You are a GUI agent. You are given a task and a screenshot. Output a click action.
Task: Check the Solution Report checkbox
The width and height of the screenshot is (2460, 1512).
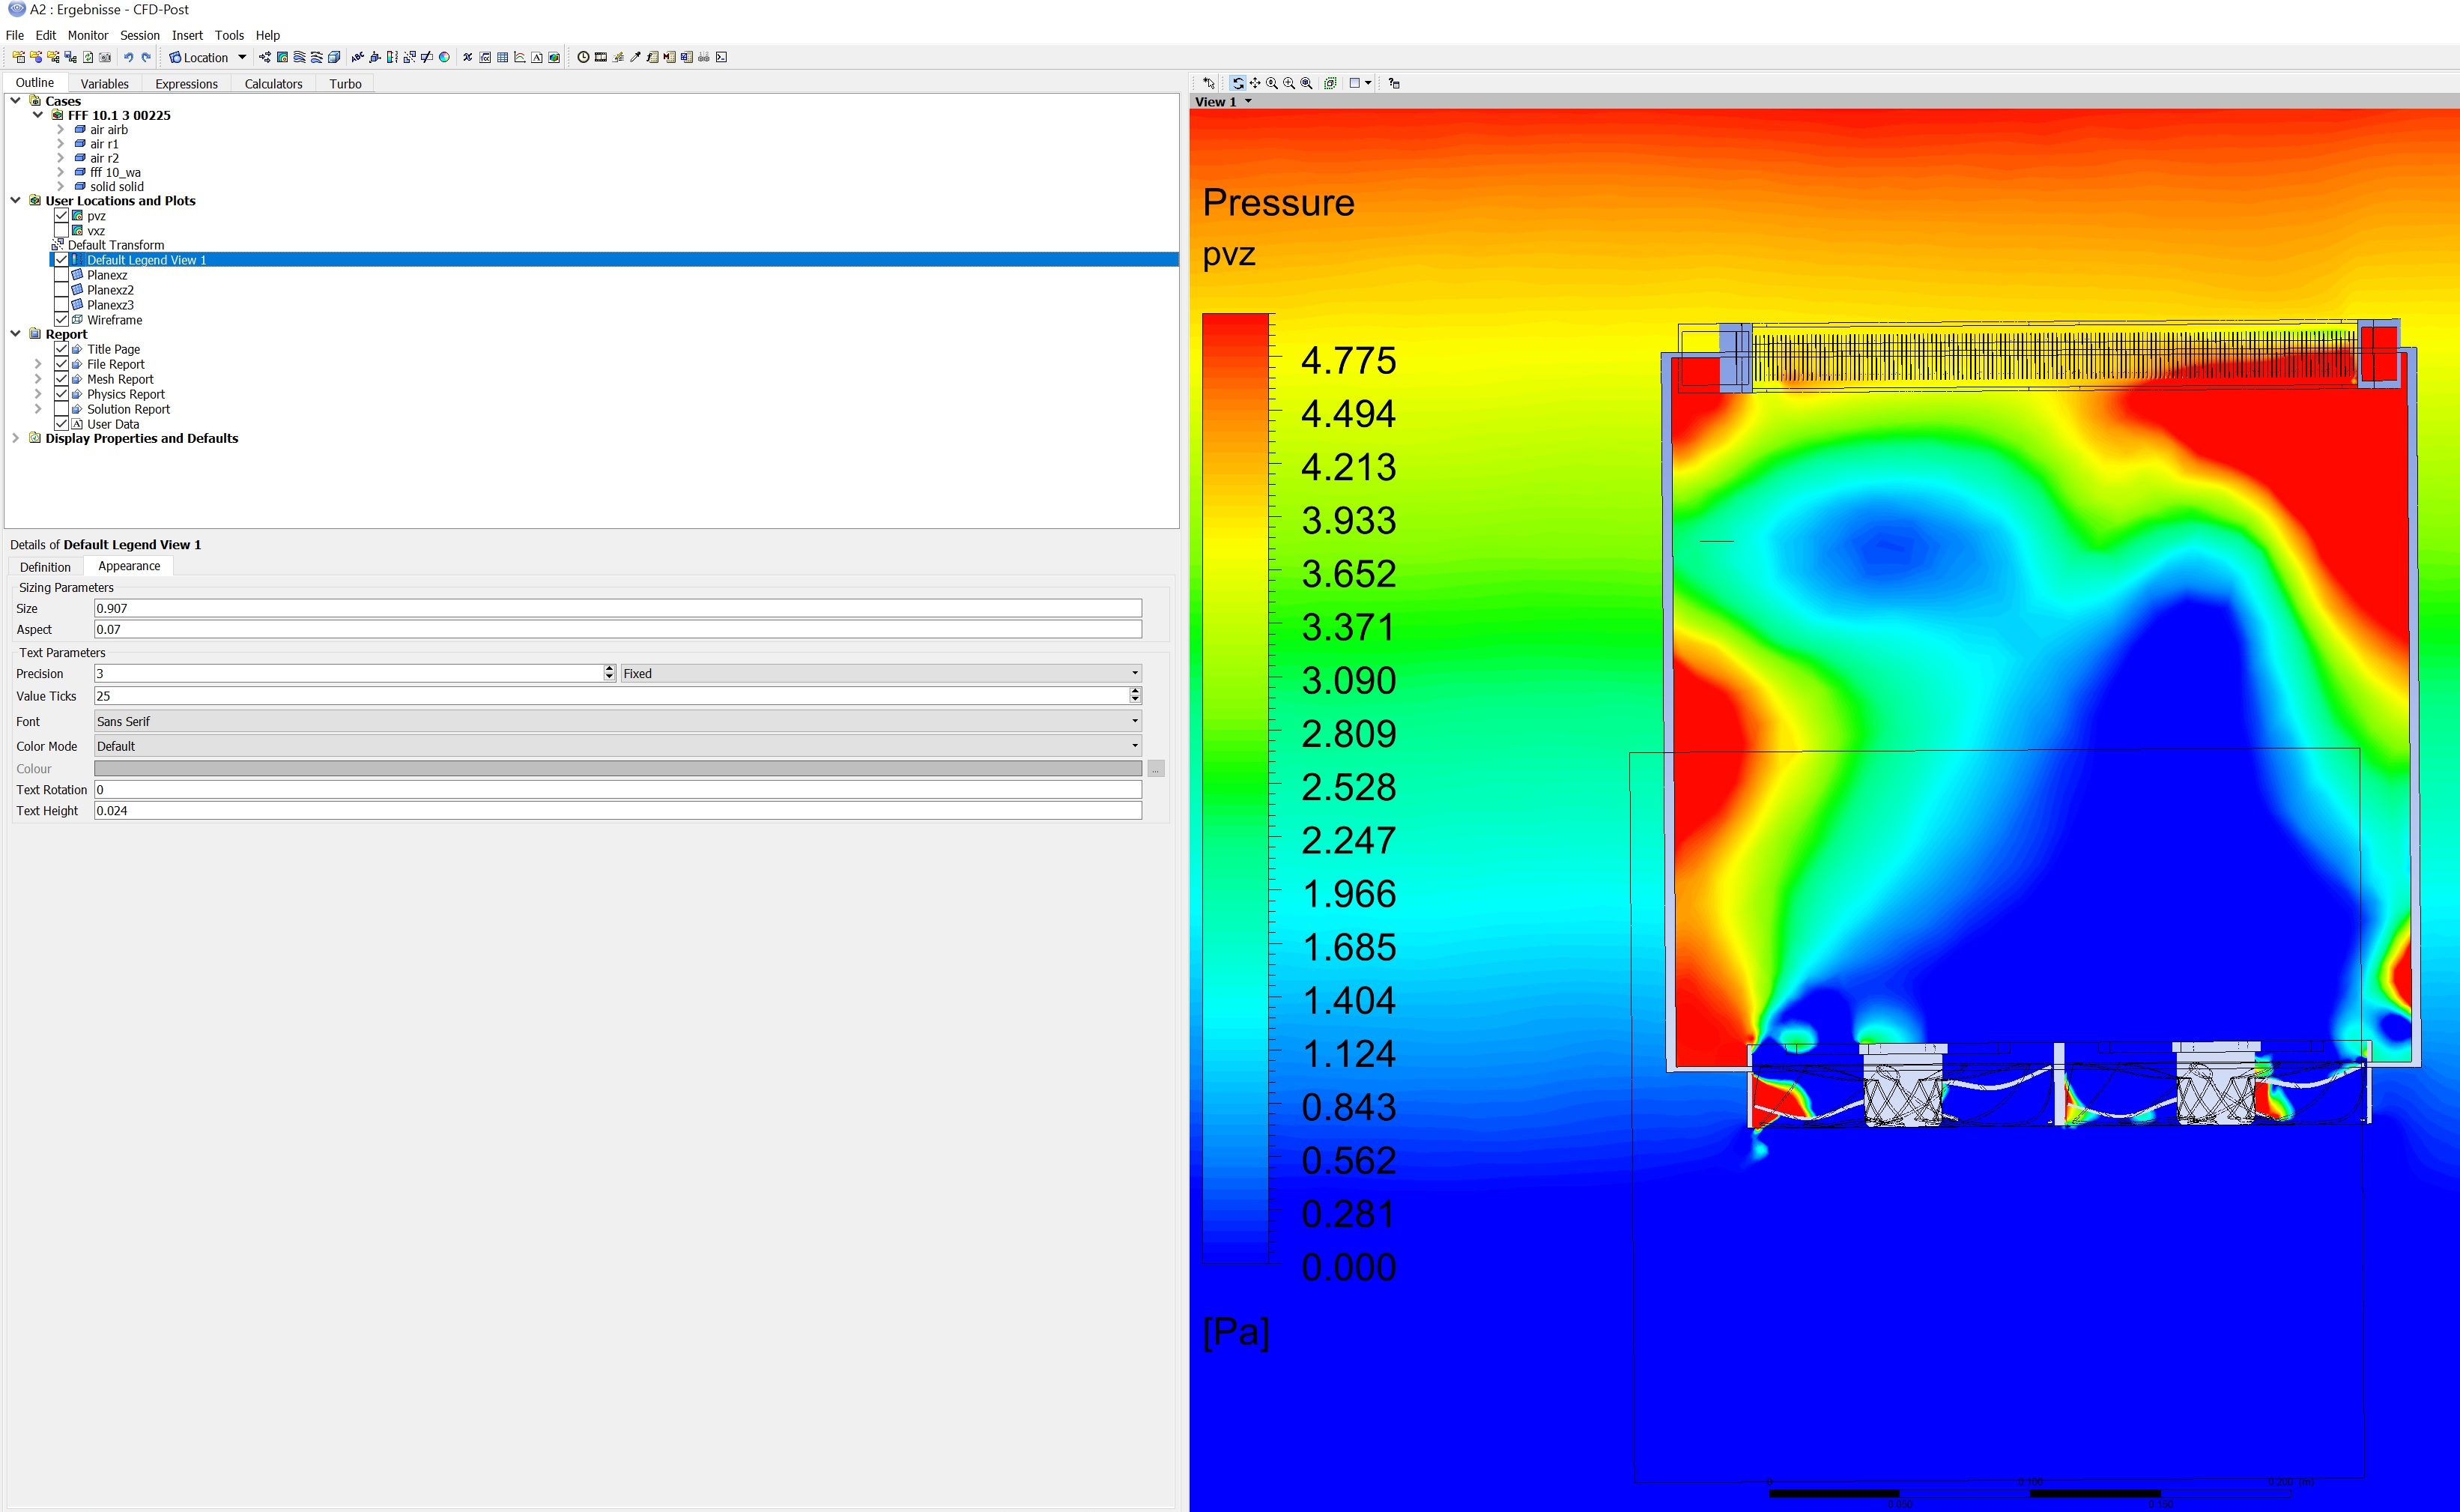pos(61,409)
